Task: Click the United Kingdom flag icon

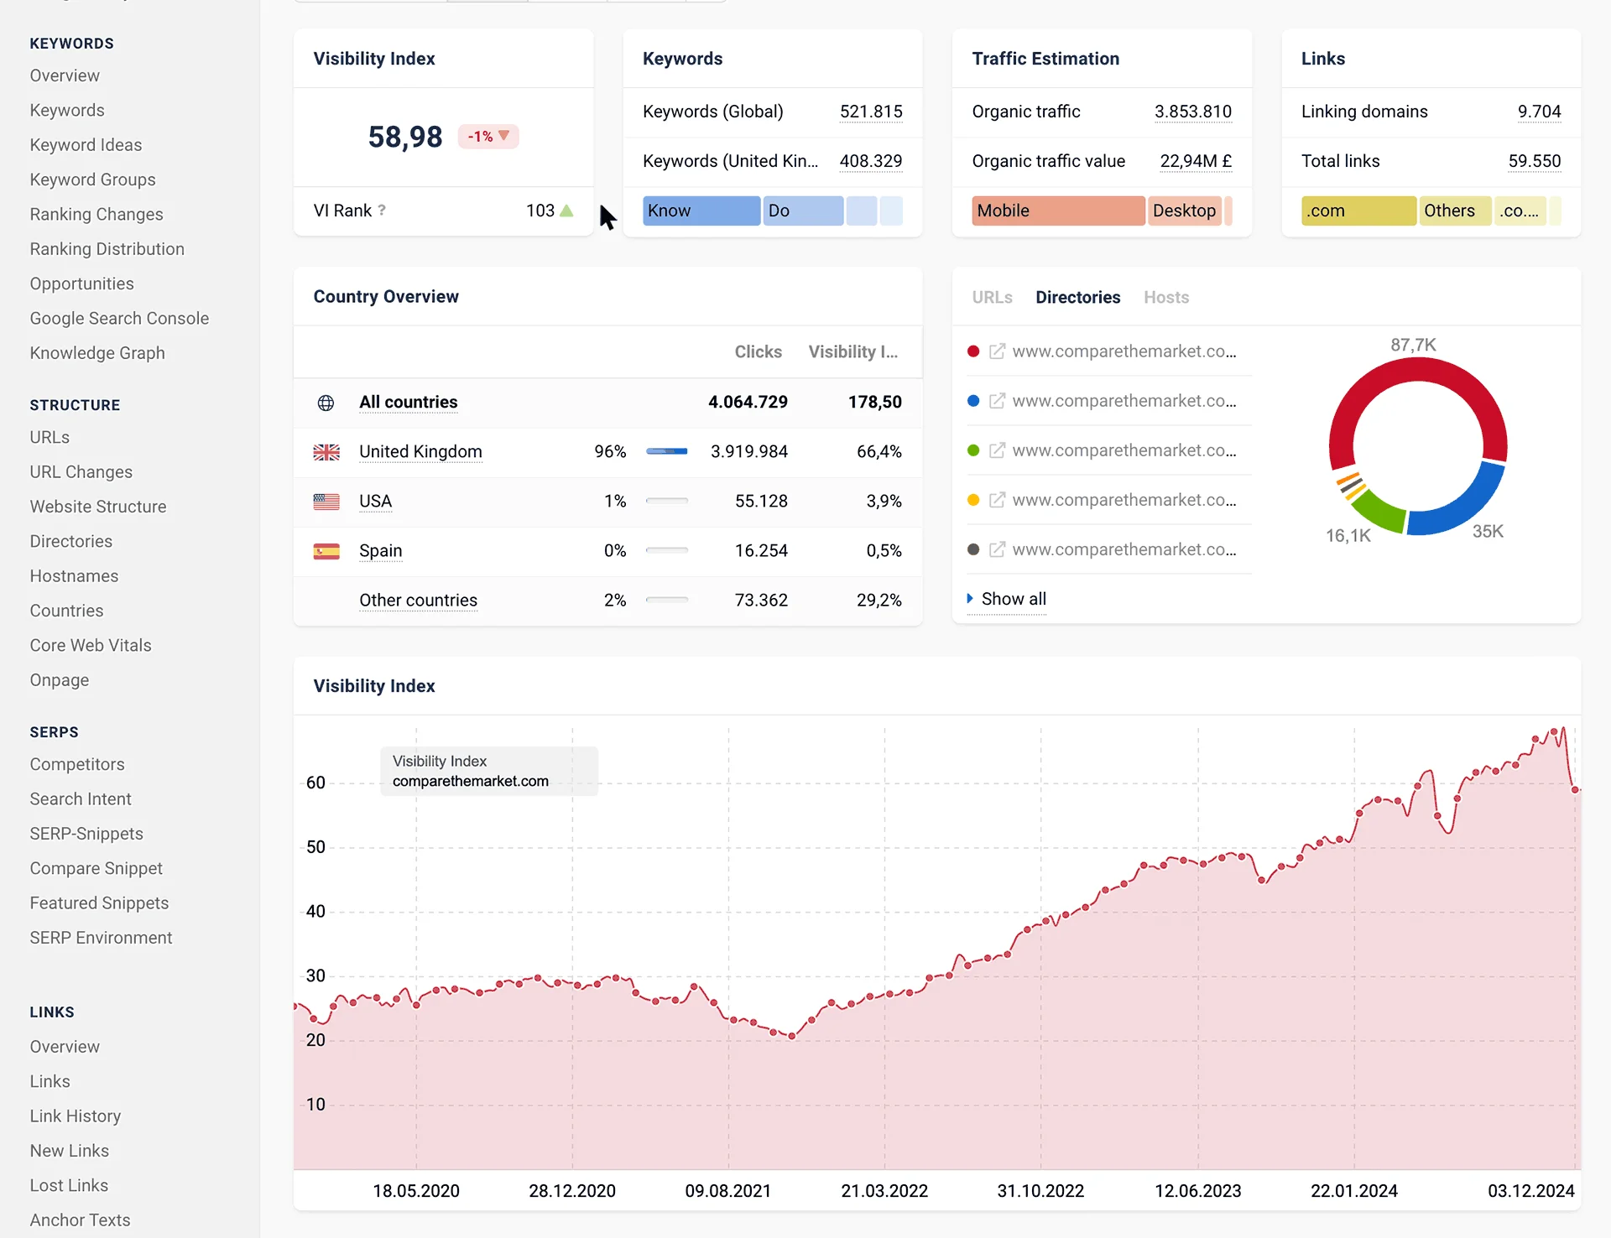Action: [326, 452]
